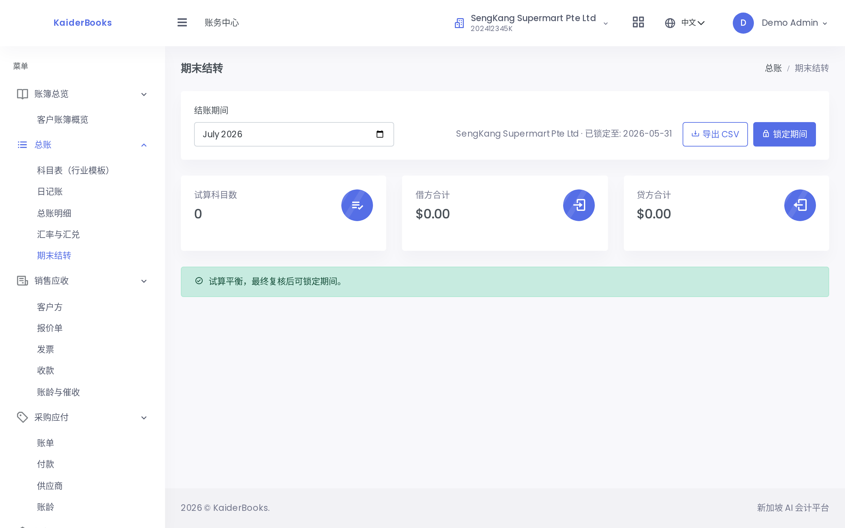Open 账龄 under 采购应付
The width and height of the screenshot is (845, 528).
coord(46,507)
